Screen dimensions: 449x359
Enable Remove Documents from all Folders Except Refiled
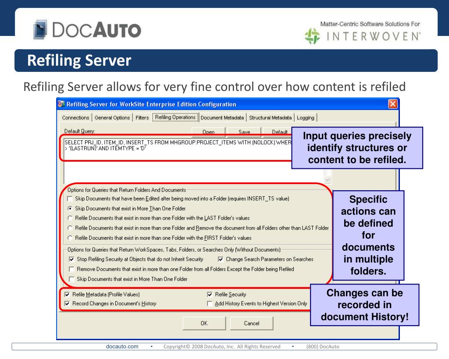click(x=71, y=269)
